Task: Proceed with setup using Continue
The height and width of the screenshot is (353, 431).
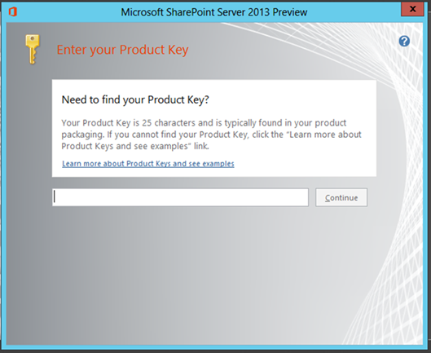Action: click(x=341, y=197)
